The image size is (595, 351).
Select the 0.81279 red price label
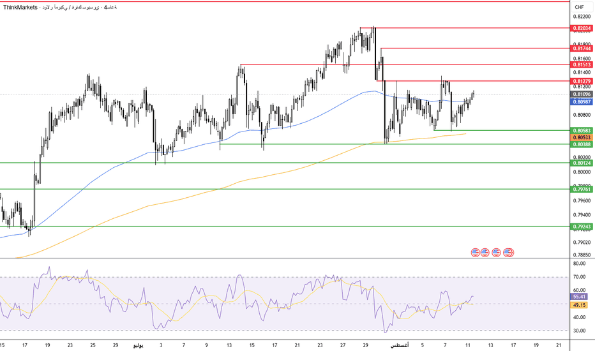[x=582, y=81]
